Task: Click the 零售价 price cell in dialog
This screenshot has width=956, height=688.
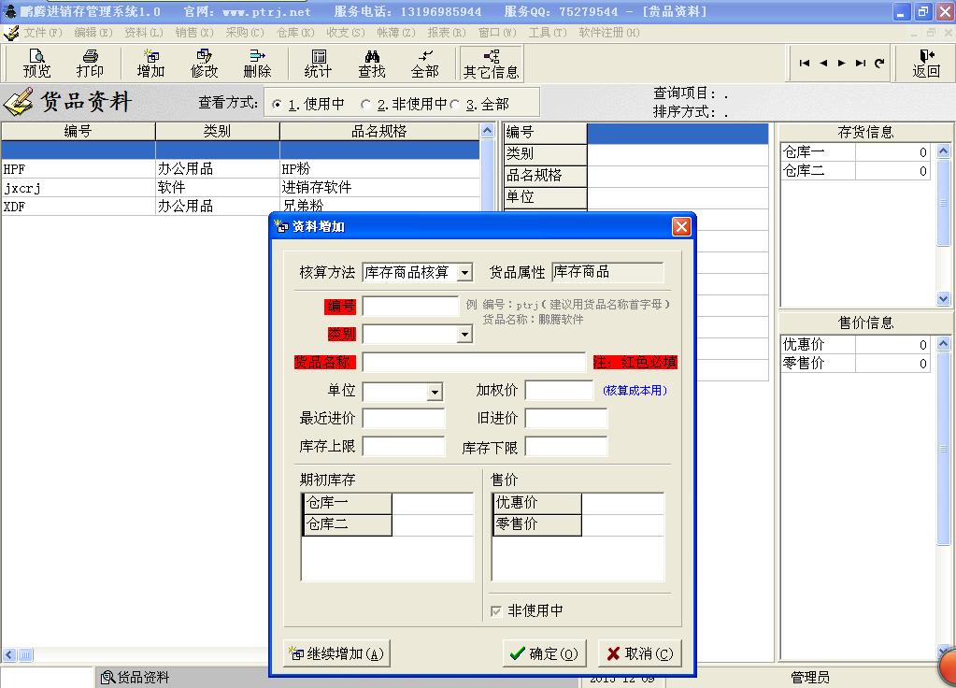Action: pos(622,524)
